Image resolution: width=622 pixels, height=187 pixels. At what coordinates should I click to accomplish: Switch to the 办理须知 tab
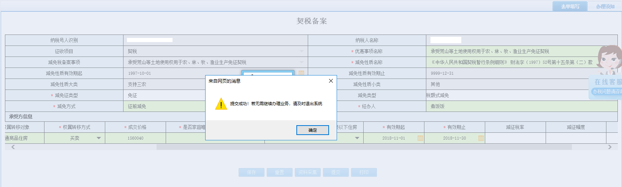tap(605, 6)
